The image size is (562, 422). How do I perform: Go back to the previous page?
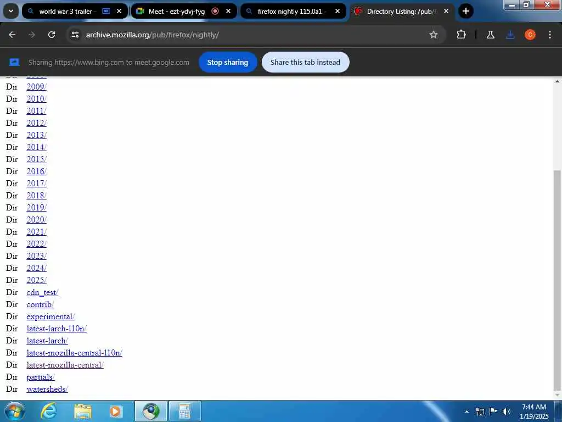tap(12, 35)
